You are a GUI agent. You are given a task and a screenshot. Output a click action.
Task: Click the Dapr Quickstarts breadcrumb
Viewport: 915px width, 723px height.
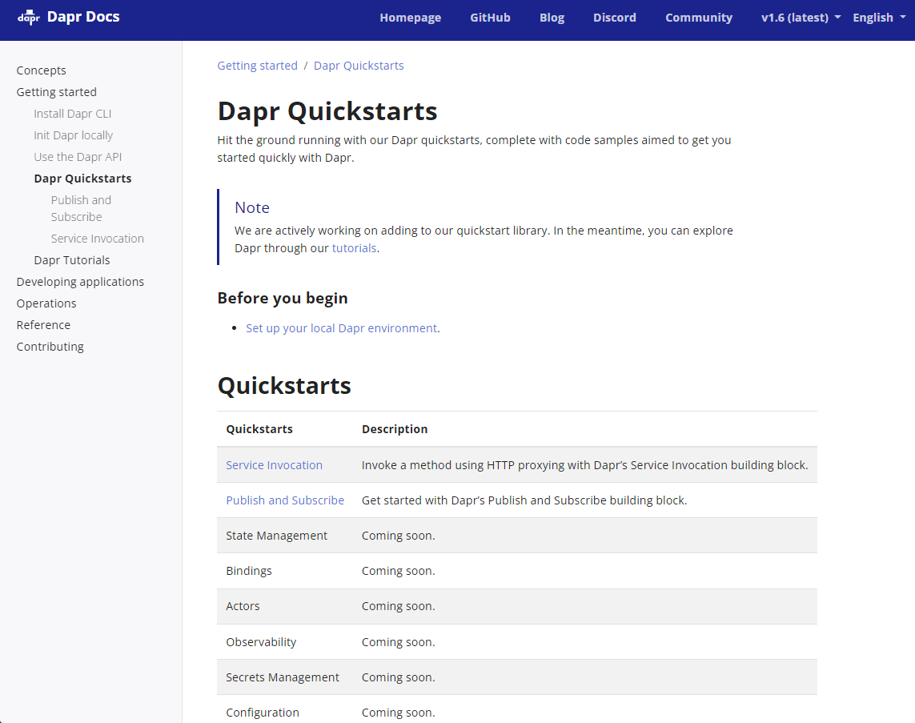(359, 66)
